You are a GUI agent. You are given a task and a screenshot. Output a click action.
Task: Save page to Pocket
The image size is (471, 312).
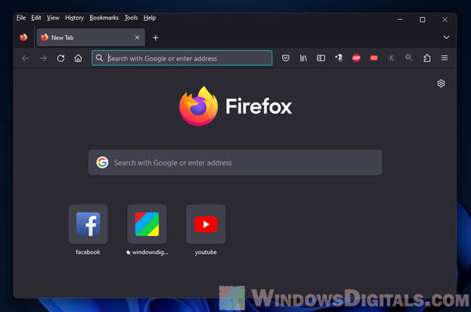[286, 58]
